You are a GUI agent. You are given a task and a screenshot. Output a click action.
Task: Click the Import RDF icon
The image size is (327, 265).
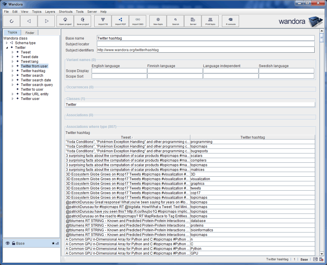coord(120,21)
